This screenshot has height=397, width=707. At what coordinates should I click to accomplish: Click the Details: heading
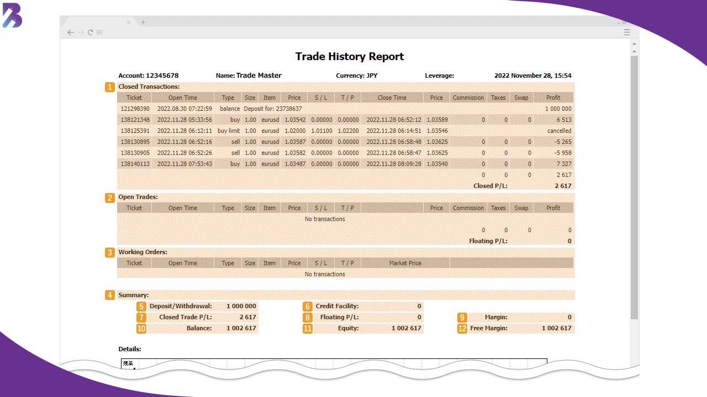click(130, 349)
